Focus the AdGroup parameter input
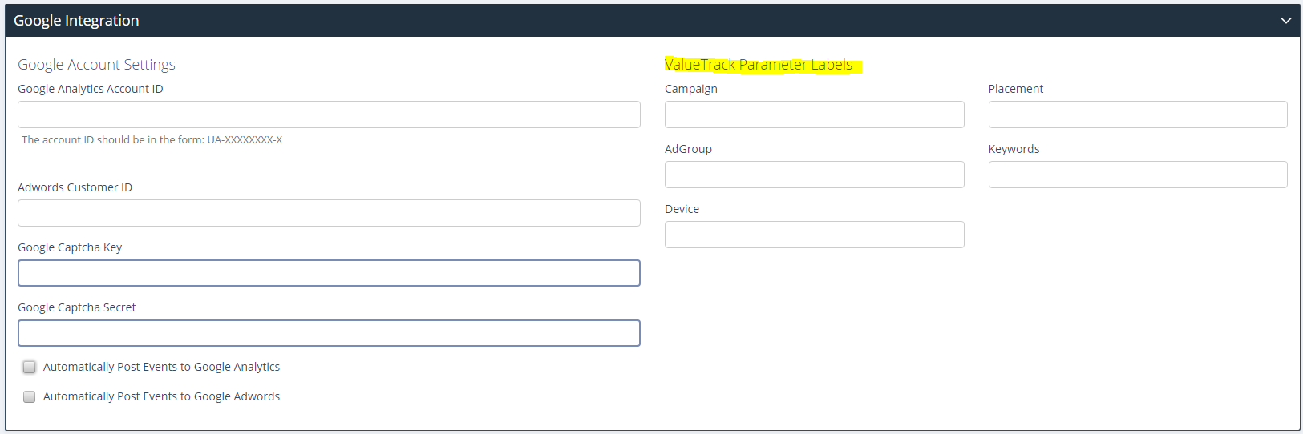The image size is (1303, 434). tap(814, 175)
